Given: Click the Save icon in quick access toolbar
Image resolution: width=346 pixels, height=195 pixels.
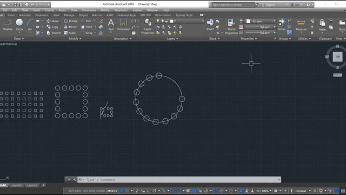Looking at the screenshot, I should 15,4.
